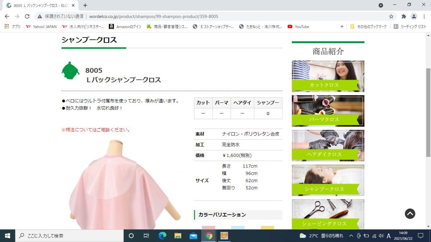Close the 8005 Lバックシャンプークロス tab
431x242 pixels.
tap(73, 5)
